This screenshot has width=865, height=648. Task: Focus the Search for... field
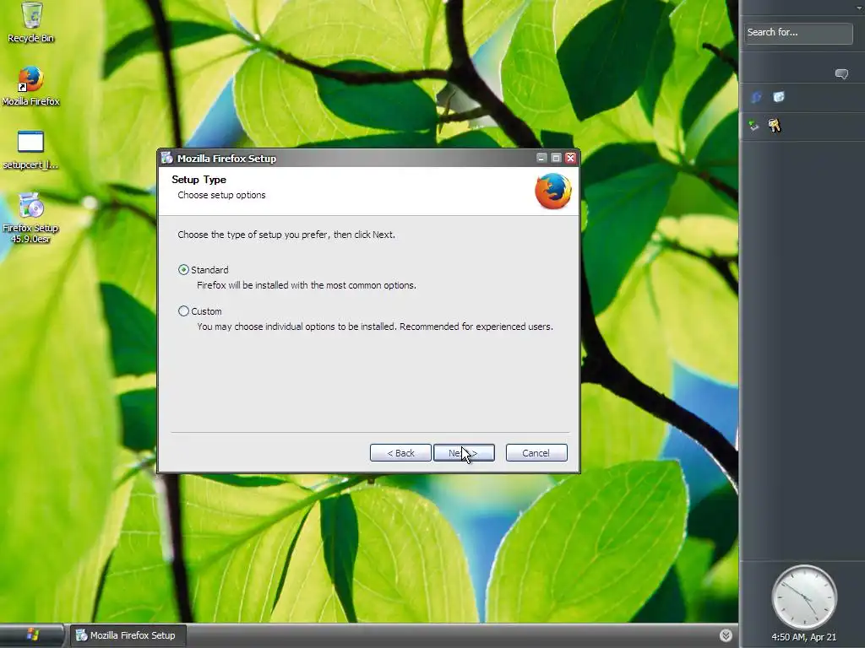pyautogui.click(x=797, y=33)
